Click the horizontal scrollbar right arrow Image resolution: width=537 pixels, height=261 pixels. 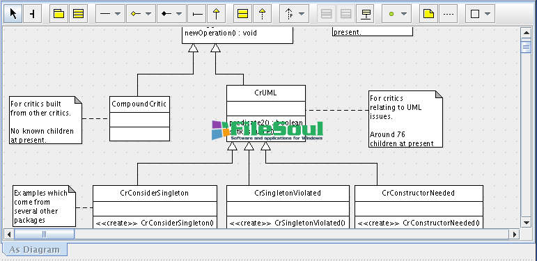point(514,235)
